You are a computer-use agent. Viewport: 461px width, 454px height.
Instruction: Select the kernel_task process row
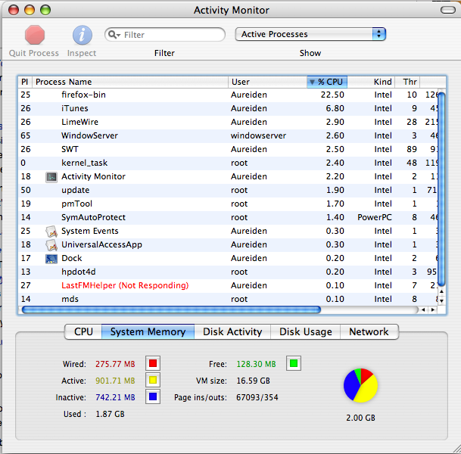tap(228, 163)
